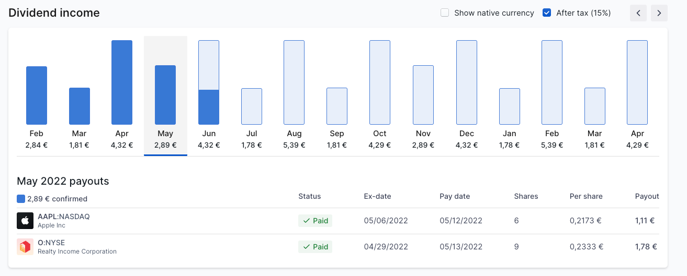The image size is (687, 276).
Task: Click the Pay date column header
Action: 455,197
